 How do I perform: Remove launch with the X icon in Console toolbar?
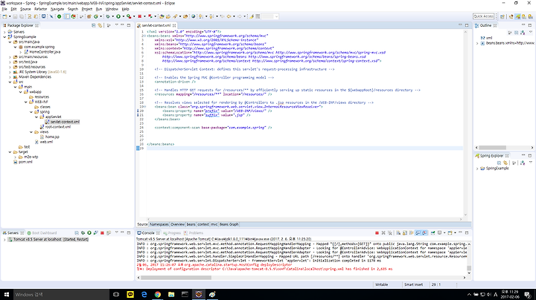[383, 233]
